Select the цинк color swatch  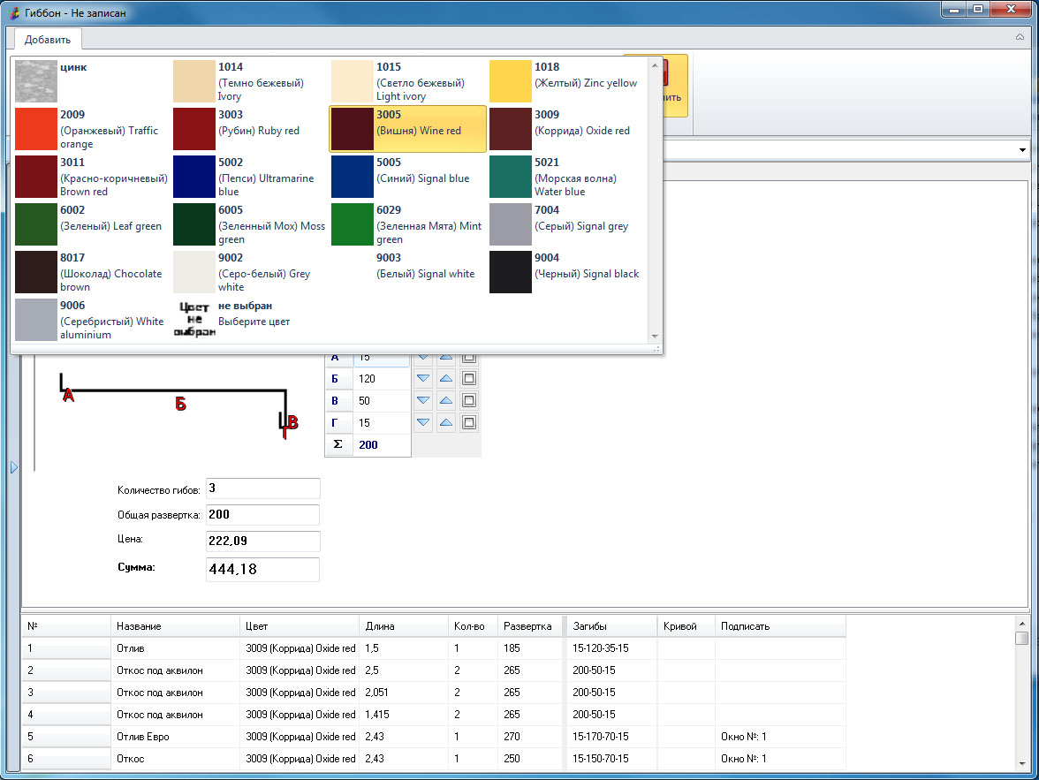[x=35, y=81]
